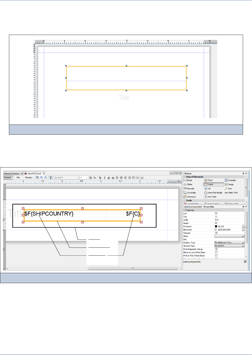
Task: Select the Crosstab element in Palette
Action: coord(230,180)
